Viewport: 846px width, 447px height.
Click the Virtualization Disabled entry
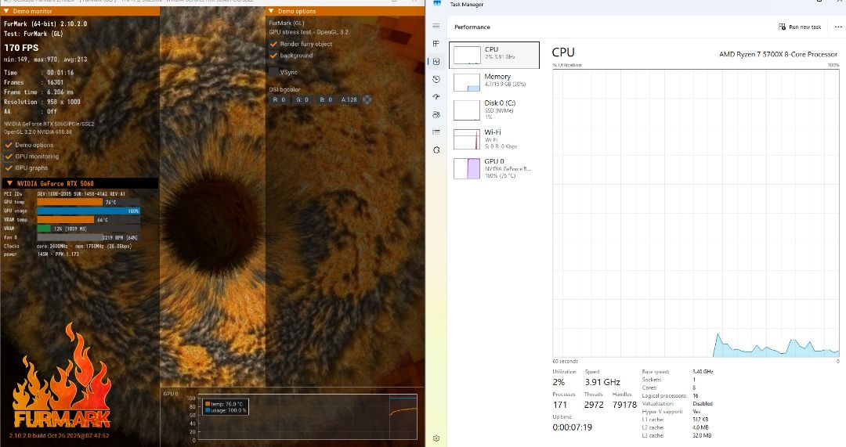coord(677,404)
